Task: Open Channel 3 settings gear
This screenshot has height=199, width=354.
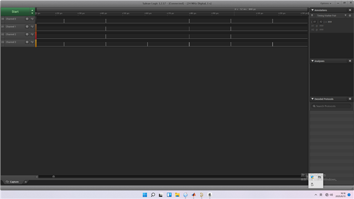Action: tap(27, 42)
